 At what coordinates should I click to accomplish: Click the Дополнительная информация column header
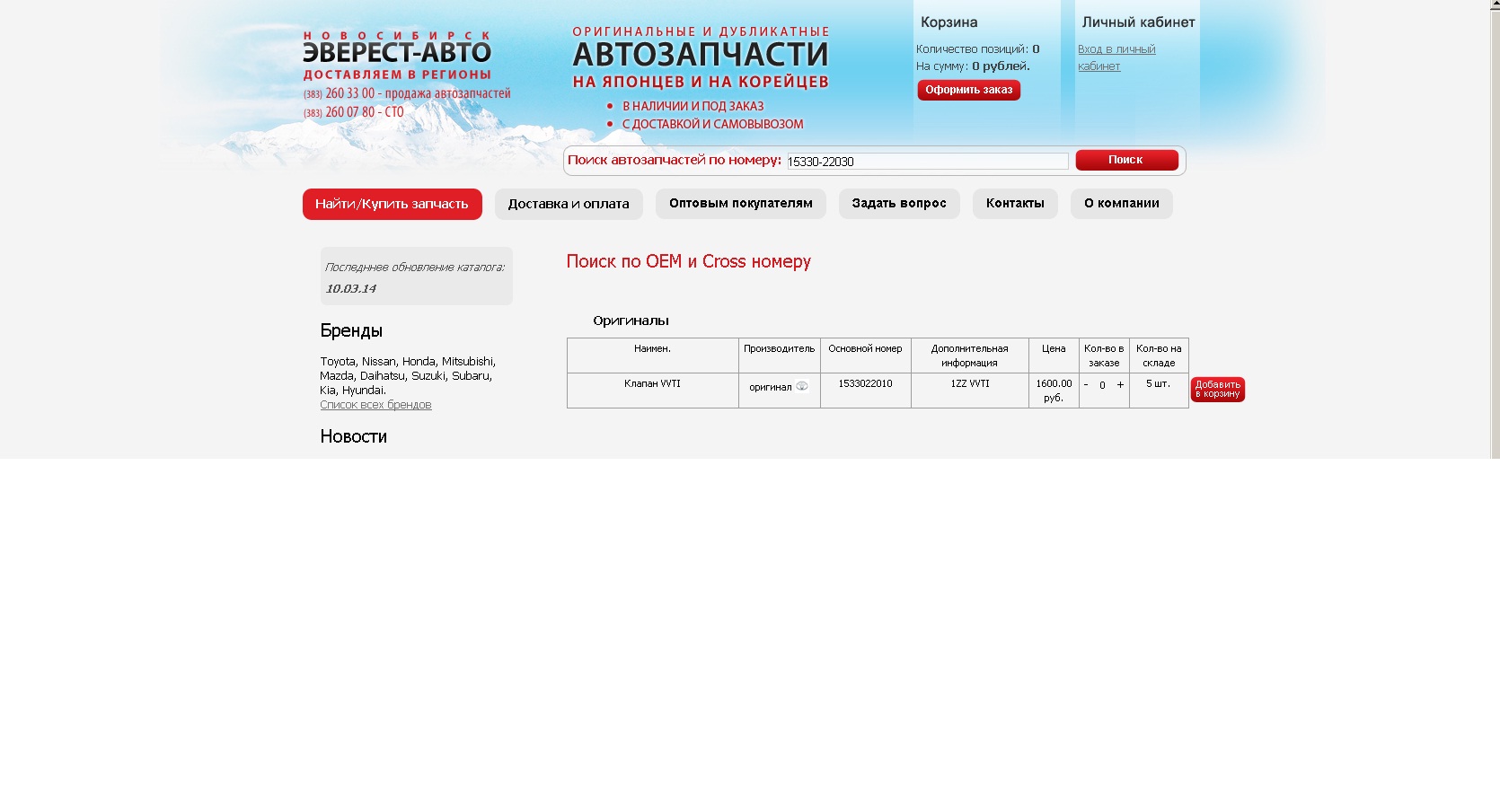(x=970, y=356)
